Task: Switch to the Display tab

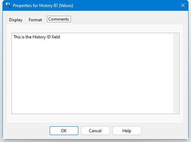Action: pos(16,20)
